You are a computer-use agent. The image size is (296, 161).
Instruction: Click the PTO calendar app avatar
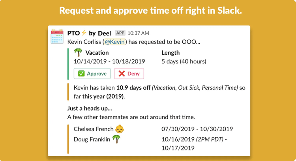(57, 37)
